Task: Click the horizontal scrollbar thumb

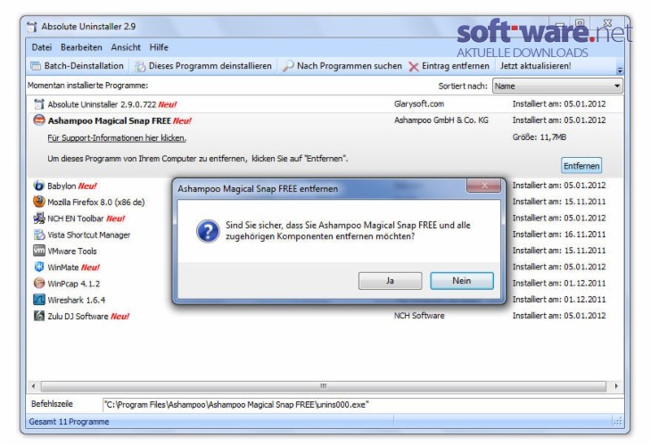Action: [324, 386]
